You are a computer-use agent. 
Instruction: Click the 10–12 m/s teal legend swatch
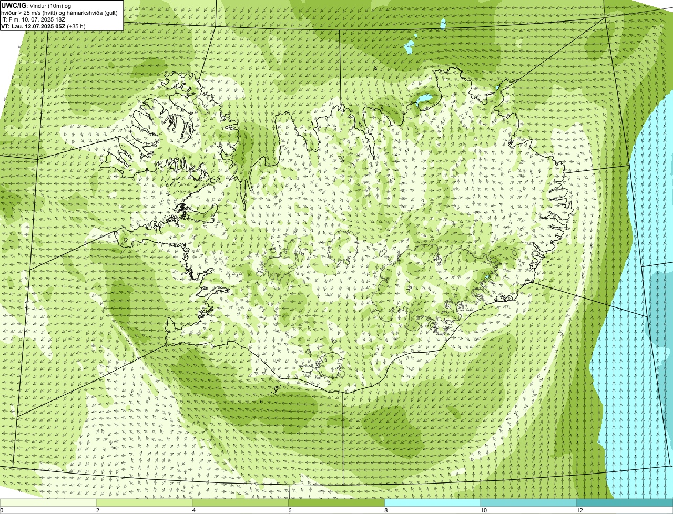point(528,503)
